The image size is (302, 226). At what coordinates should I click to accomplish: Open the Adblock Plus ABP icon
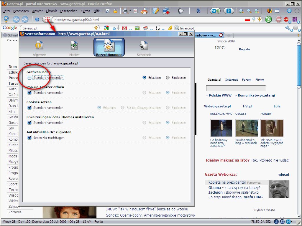(x=286, y=19)
